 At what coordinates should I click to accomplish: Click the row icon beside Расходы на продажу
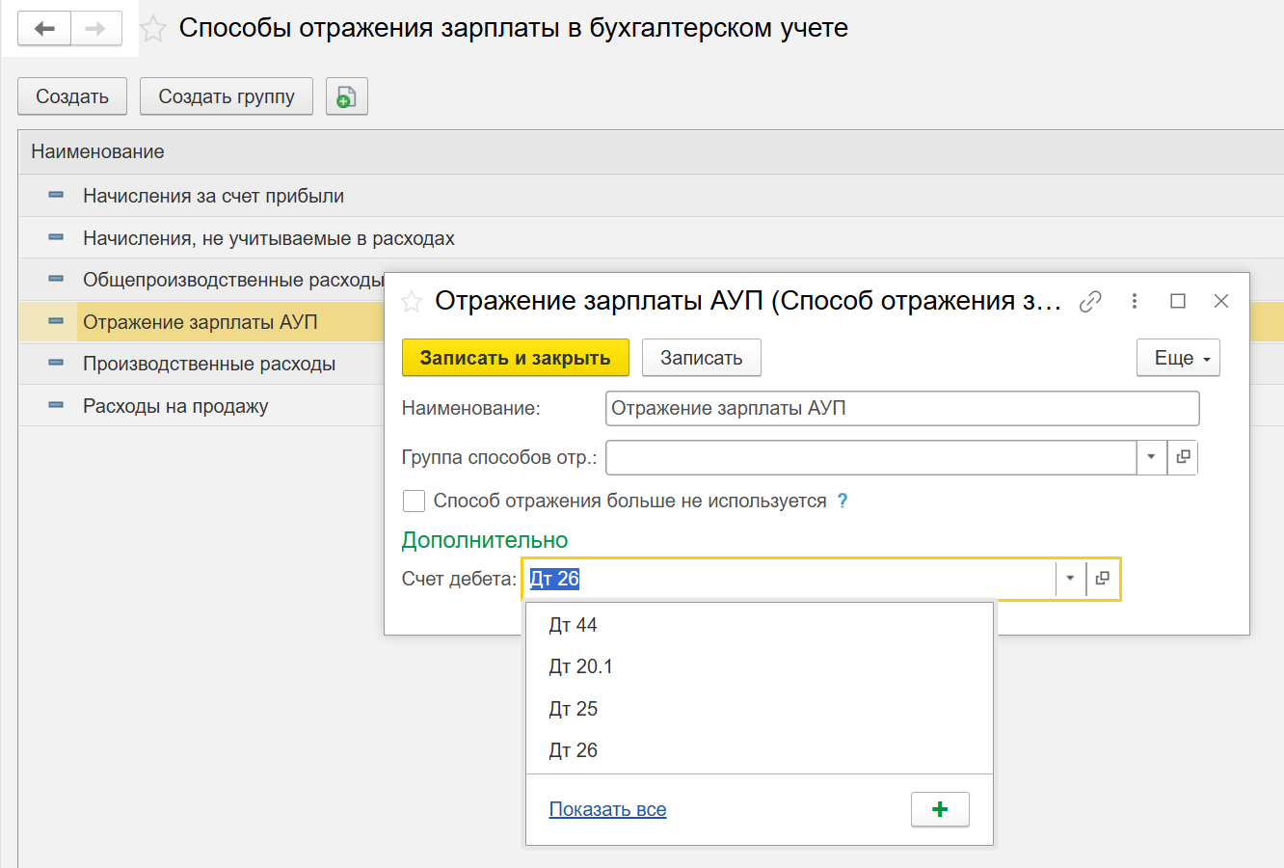tap(56, 406)
